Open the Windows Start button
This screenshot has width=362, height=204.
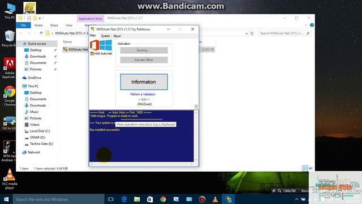pos(6,199)
